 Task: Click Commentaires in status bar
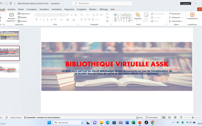[152, 117]
